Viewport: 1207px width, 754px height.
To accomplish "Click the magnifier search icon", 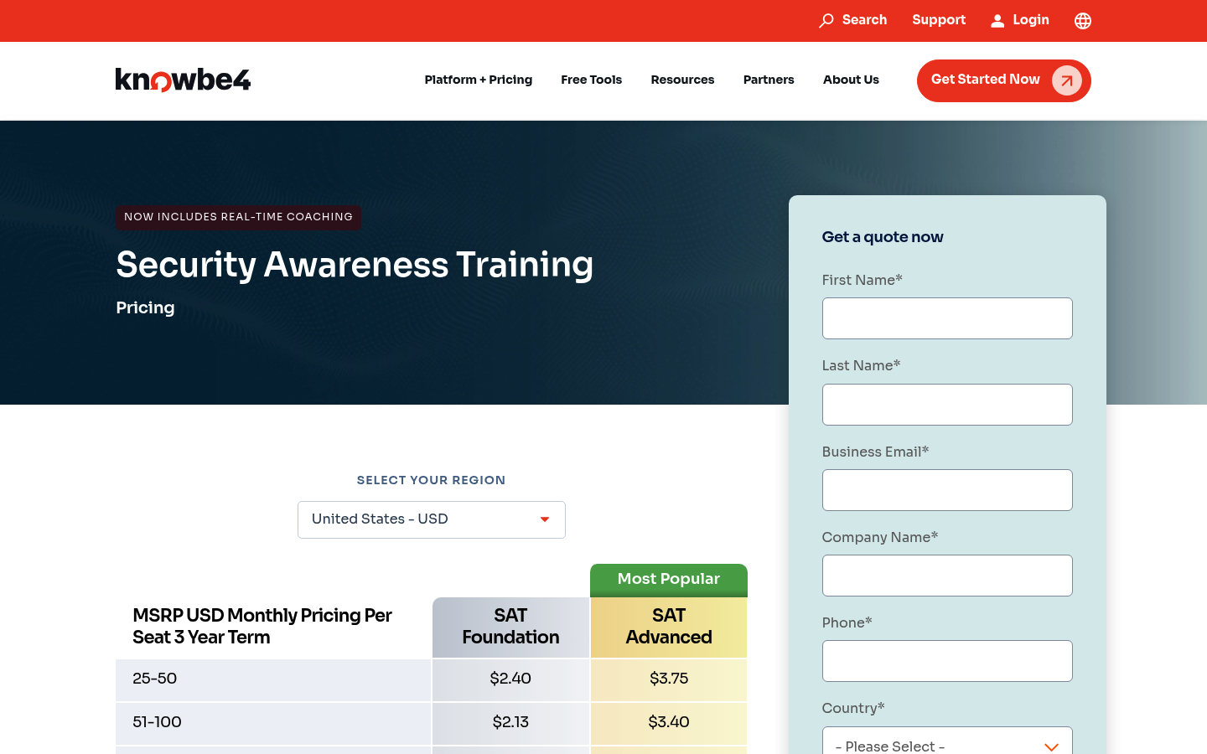I will click(826, 20).
